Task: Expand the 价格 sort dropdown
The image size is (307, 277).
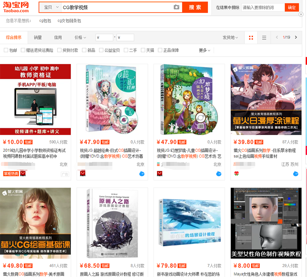Action: 80,37
